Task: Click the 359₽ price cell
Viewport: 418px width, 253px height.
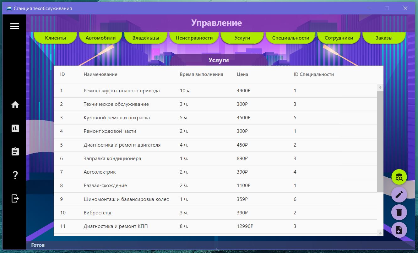Action: (242, 199)
